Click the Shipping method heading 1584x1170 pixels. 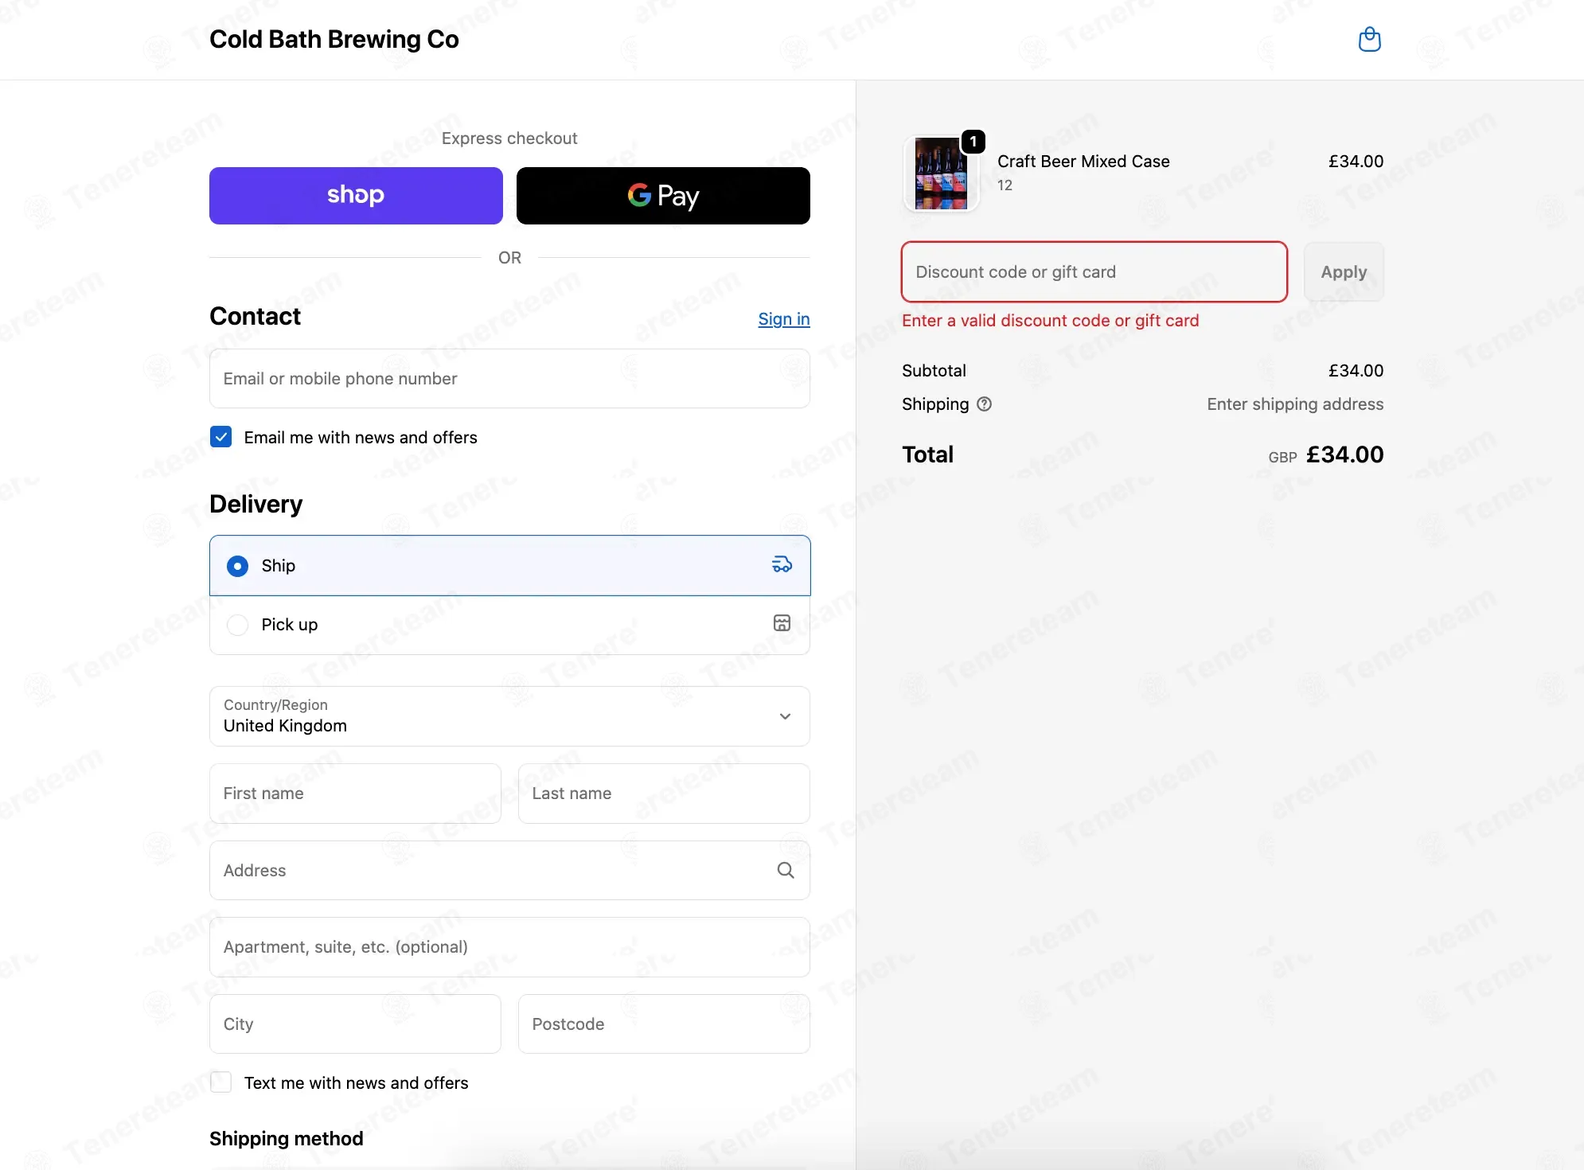tap(287, 1139)
